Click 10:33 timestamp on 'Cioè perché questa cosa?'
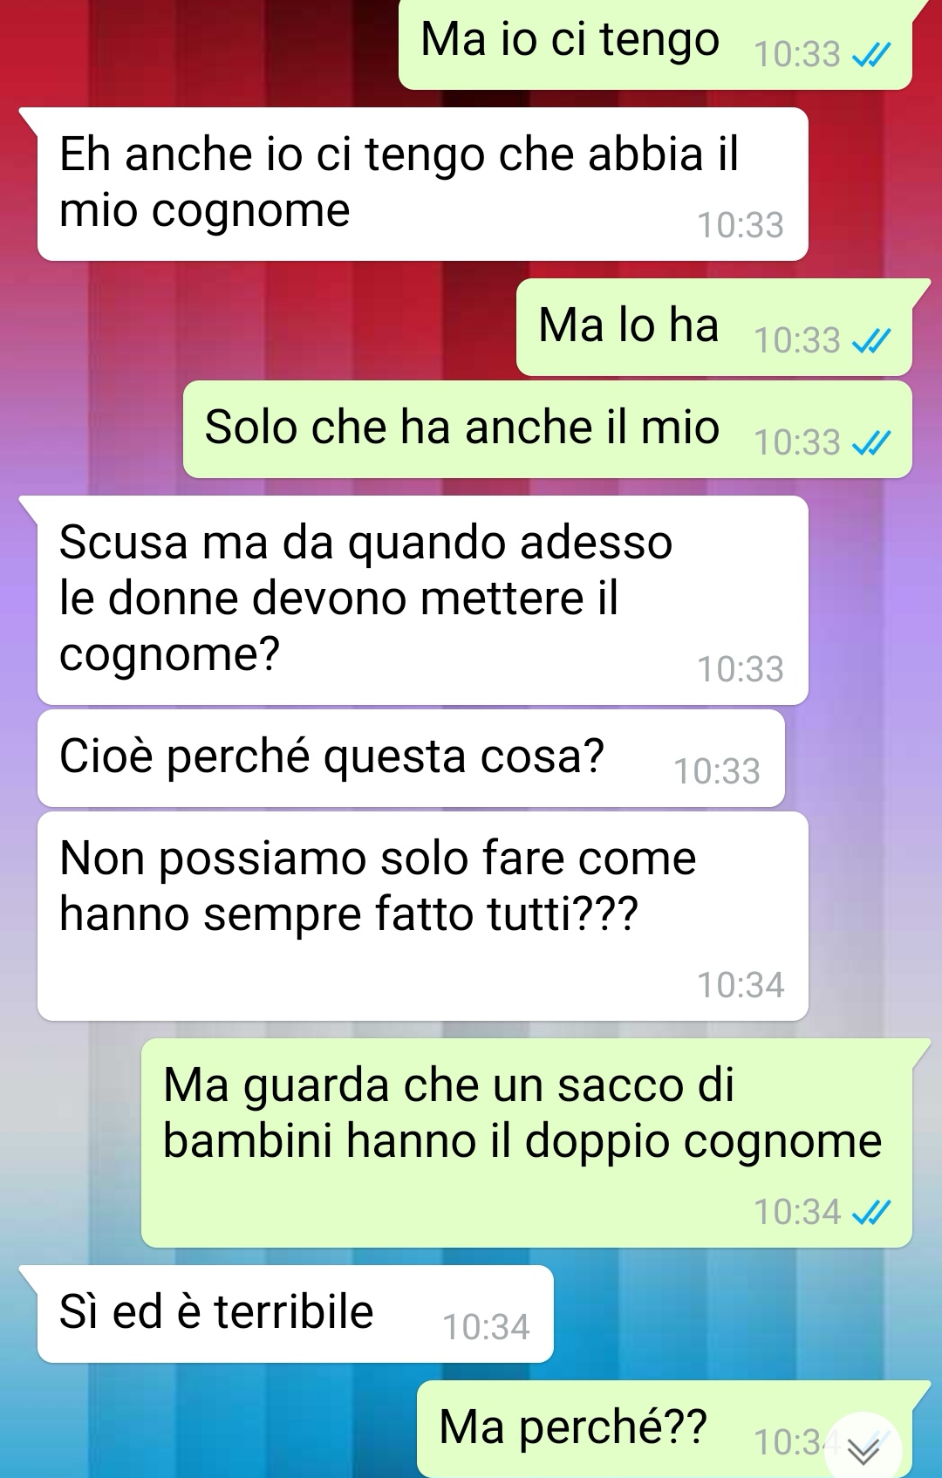The image size is (942, 1478). pos(717,771)
